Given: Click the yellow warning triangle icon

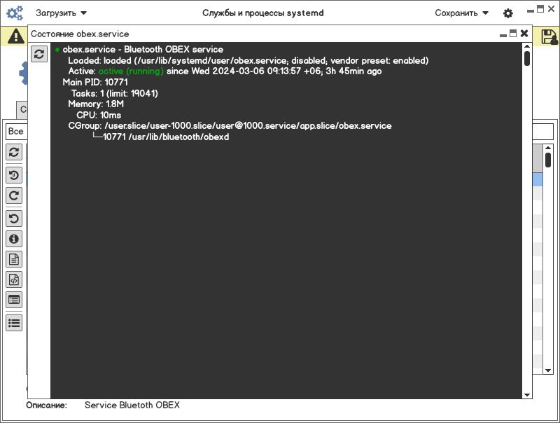Looking at the screenshot, I should point(16,36).
